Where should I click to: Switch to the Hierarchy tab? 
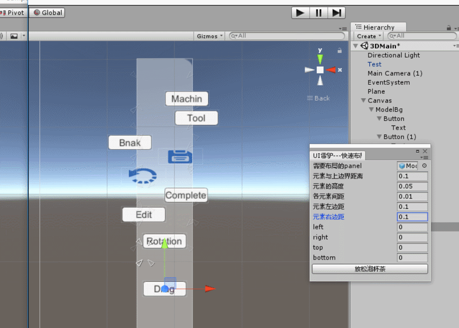click(379, 27)
